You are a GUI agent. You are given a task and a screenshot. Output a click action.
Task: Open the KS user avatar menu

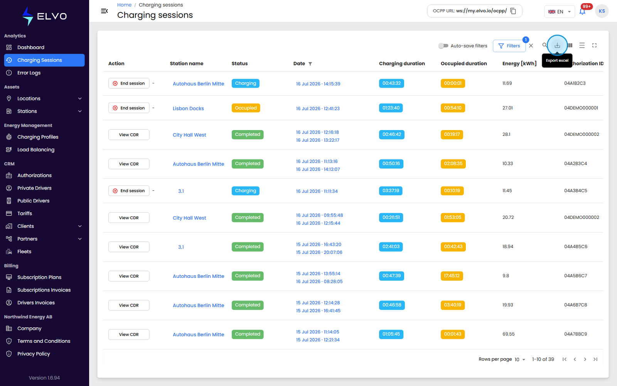(602, 11)
